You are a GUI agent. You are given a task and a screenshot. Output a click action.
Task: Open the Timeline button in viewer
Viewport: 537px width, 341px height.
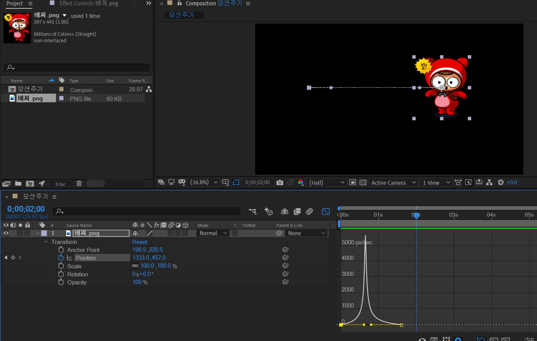point(479,182)
